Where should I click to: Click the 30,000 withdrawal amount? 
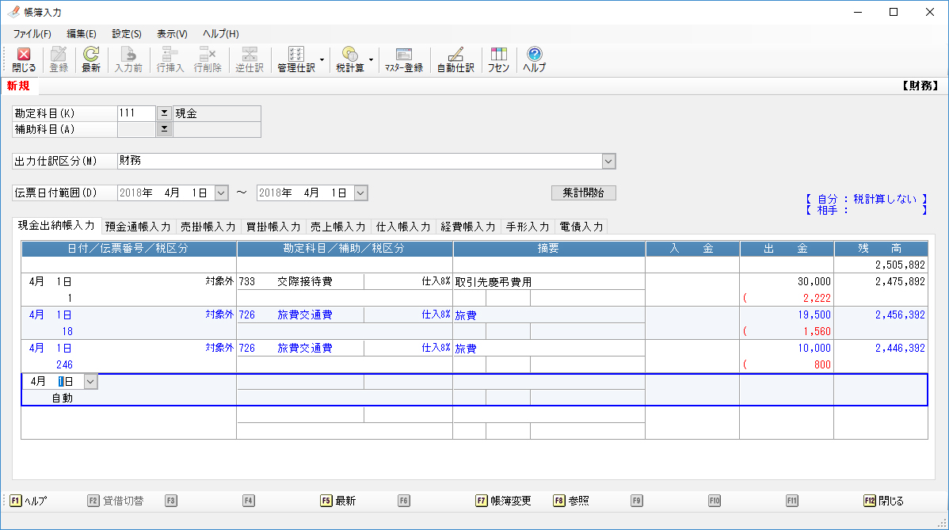click(814, 281)
